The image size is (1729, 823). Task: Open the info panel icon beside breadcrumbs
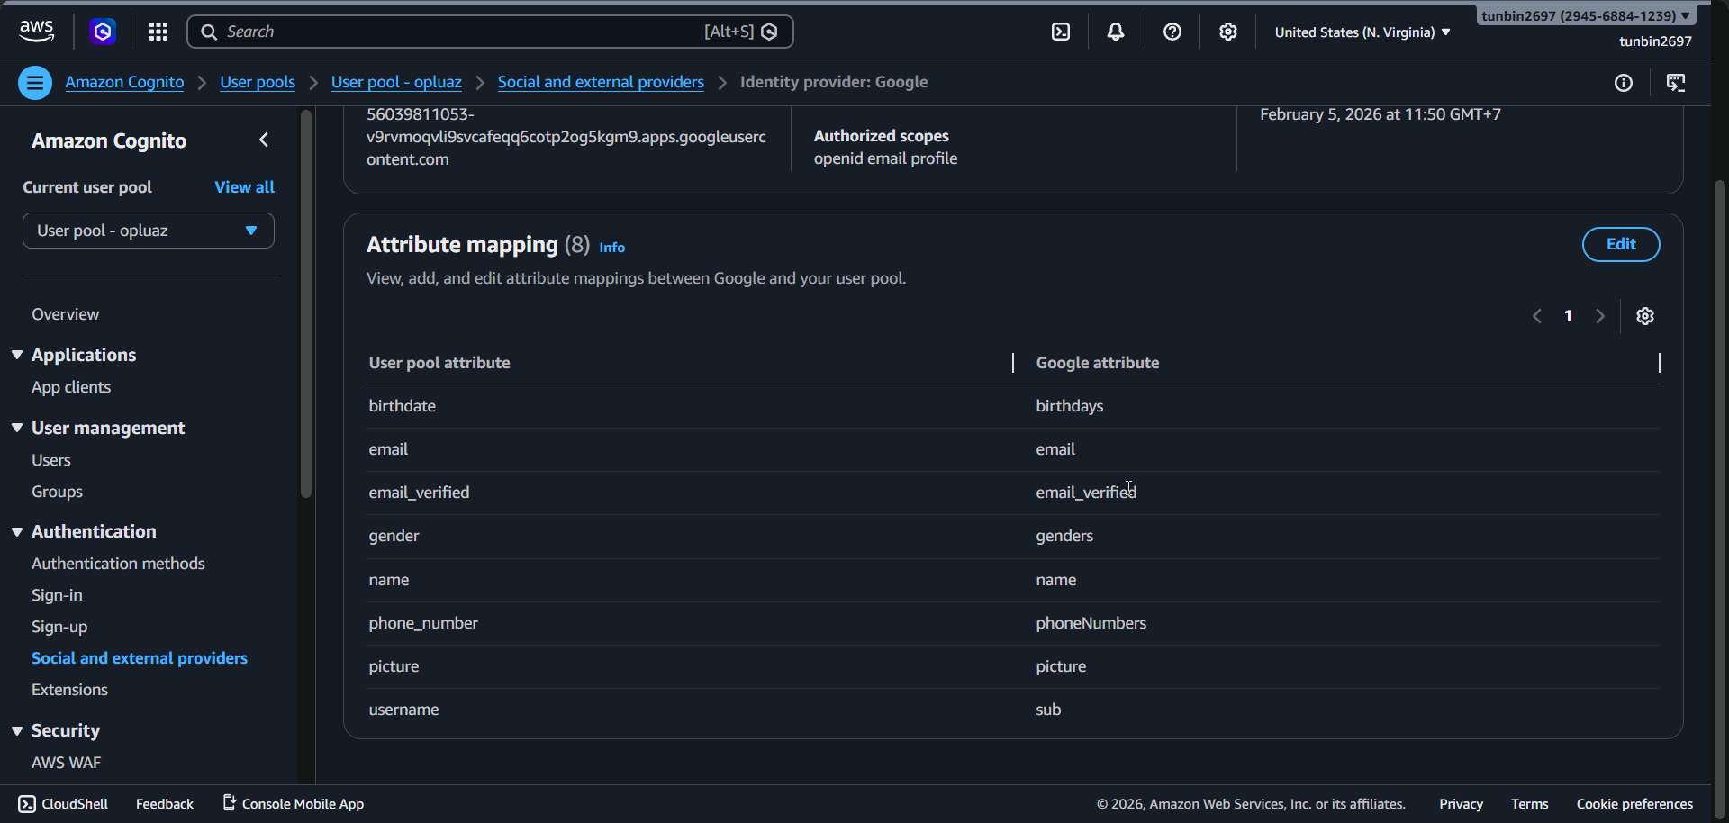pyautogui.click(x=1624, y=82)
